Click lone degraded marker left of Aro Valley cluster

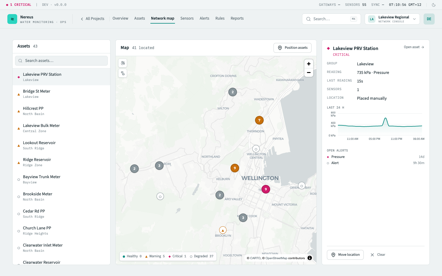pos(160,196)
